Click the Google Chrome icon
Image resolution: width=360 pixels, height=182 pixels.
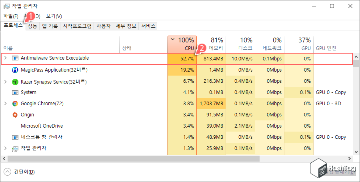coord(15,104)
